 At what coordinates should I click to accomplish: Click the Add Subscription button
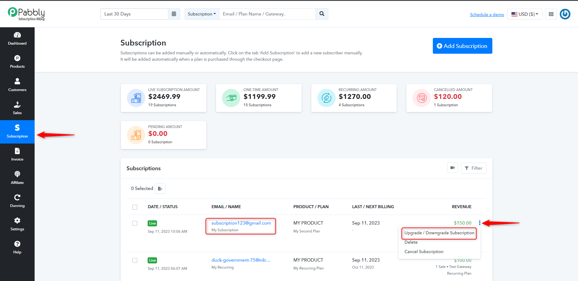click(x=462, y=46)
